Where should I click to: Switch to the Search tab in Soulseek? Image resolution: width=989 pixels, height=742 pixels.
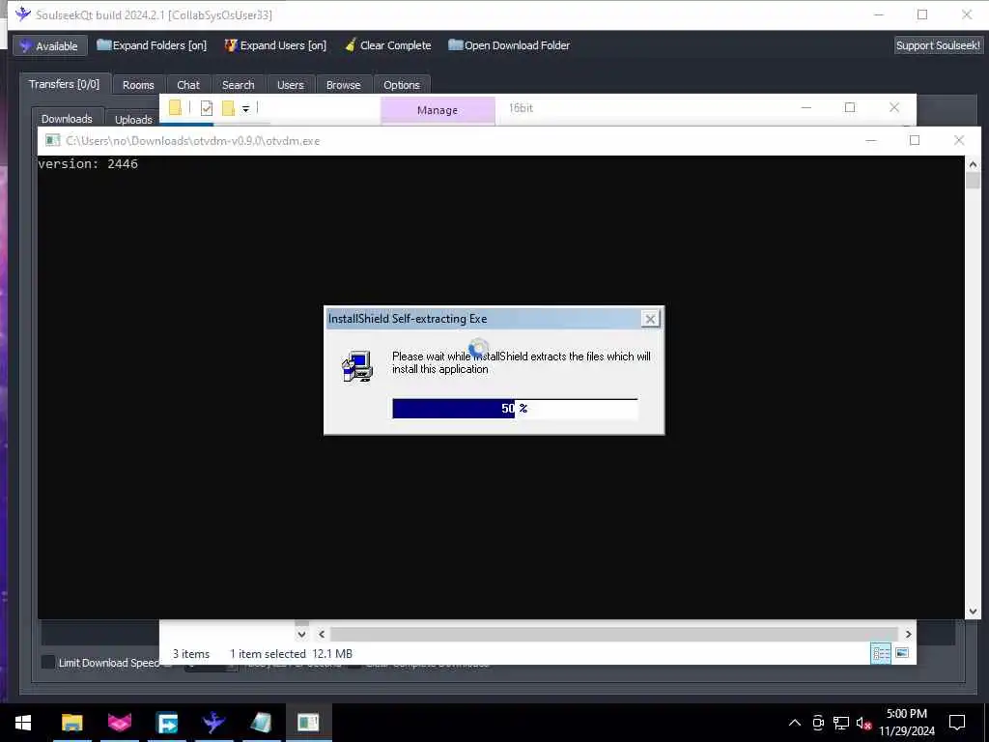[x=238, y=85]
